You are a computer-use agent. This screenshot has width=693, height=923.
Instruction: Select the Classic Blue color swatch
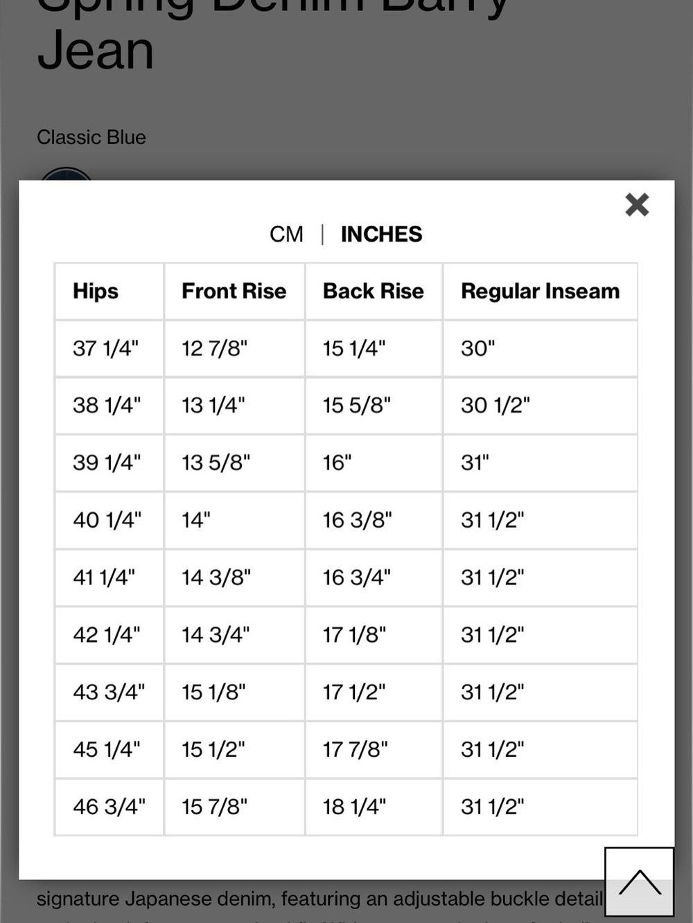click(x=66, y=174)
